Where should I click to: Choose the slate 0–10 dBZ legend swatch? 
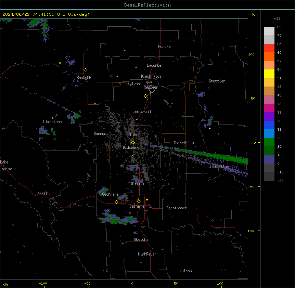(x=269, y=159)
